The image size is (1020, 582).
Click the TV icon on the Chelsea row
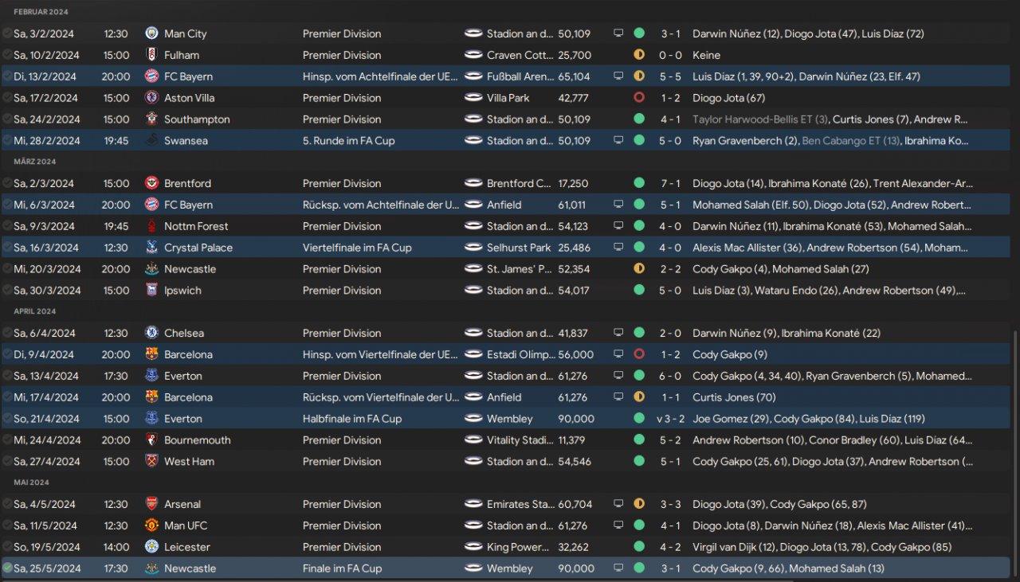pos(618,333)
